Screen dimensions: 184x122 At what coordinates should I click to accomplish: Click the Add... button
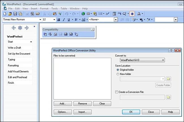63,104
